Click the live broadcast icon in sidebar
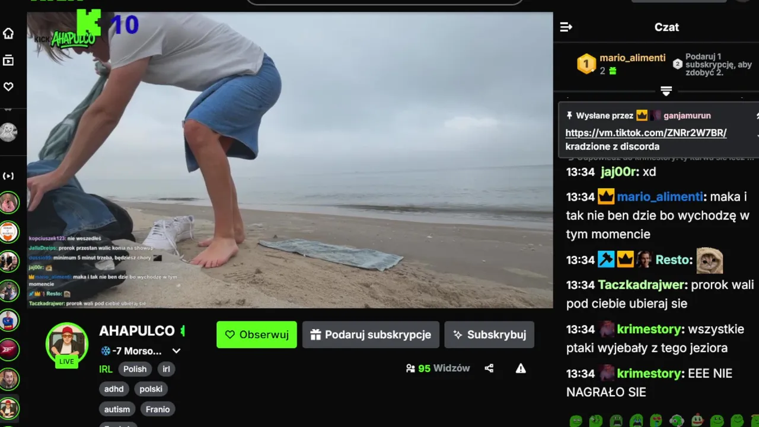 [x=8, y=176]
